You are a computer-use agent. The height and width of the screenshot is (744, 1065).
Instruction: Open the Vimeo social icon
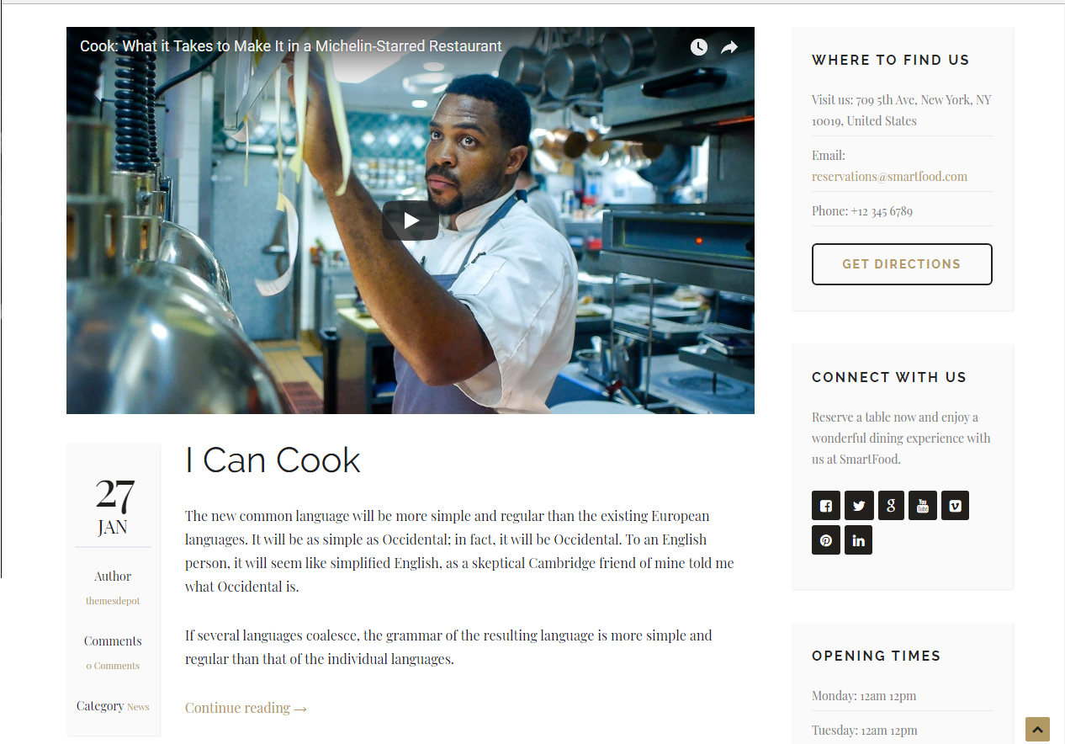pos(955,506)
